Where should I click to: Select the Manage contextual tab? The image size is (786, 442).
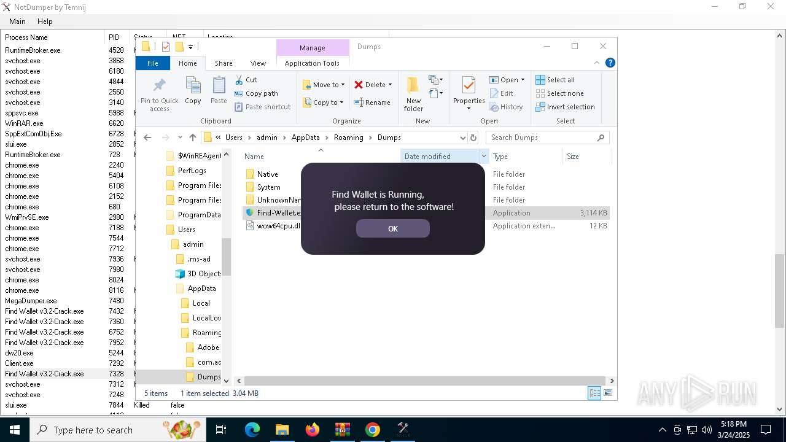click(x=313, y=47)
